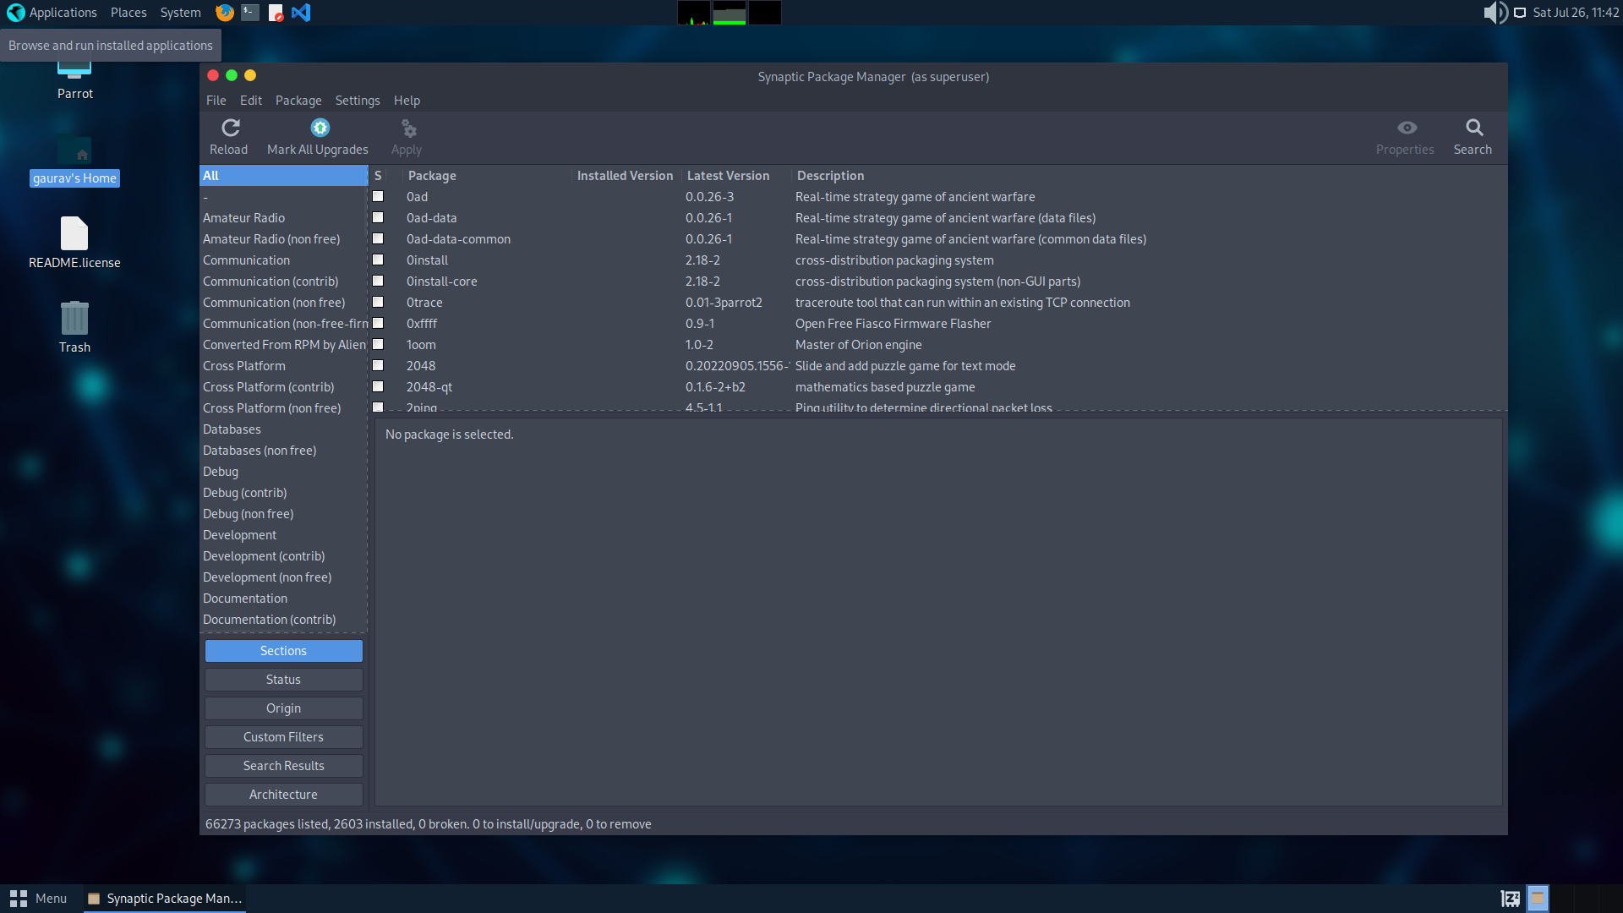This screenshot has height=913, width=1623.
Task: Toggle status checkbox for 0install package
Action: tap(378, 260)
